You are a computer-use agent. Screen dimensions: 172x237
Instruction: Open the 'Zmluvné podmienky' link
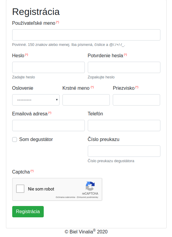click(x=87, y=197)
